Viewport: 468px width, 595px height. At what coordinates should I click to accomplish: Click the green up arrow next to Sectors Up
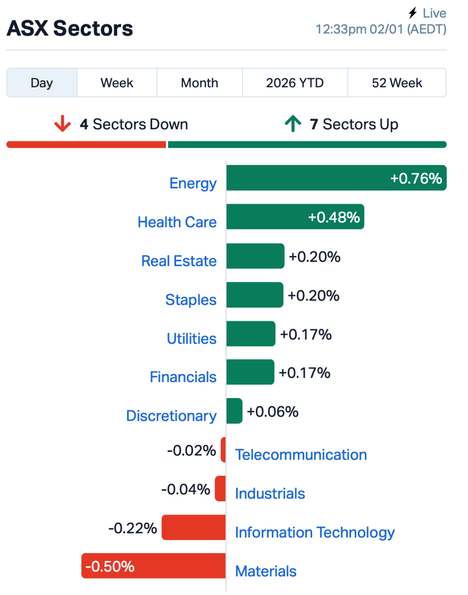pos(292,123)
